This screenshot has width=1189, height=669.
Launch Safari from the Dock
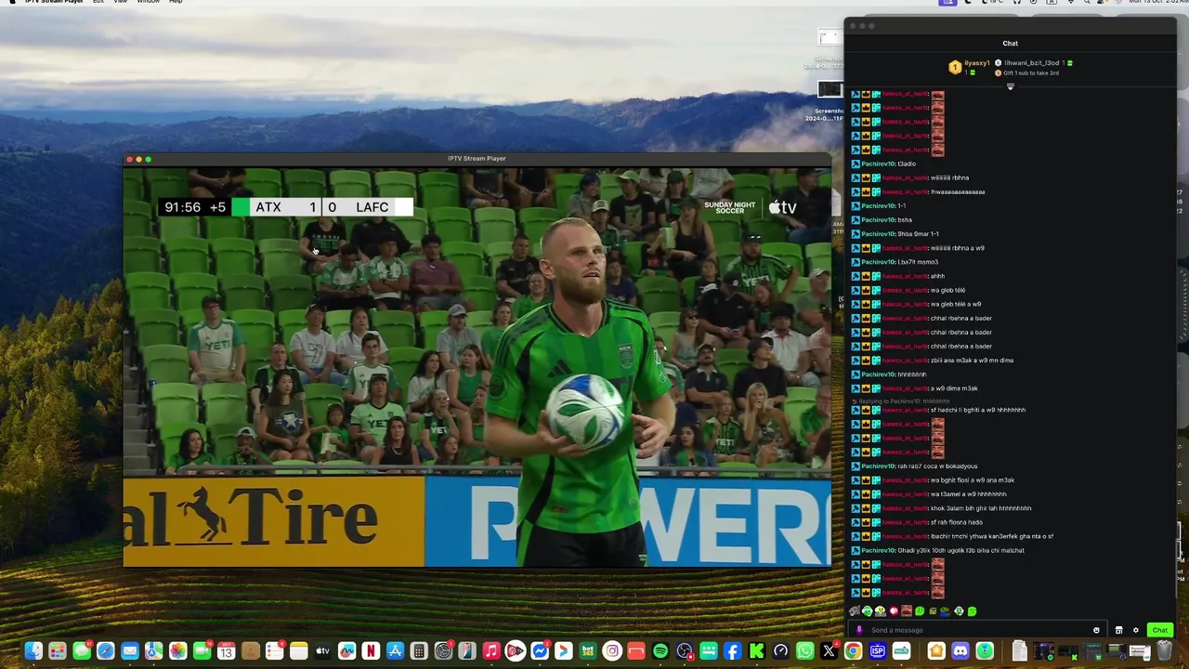[x=106, y=651]
